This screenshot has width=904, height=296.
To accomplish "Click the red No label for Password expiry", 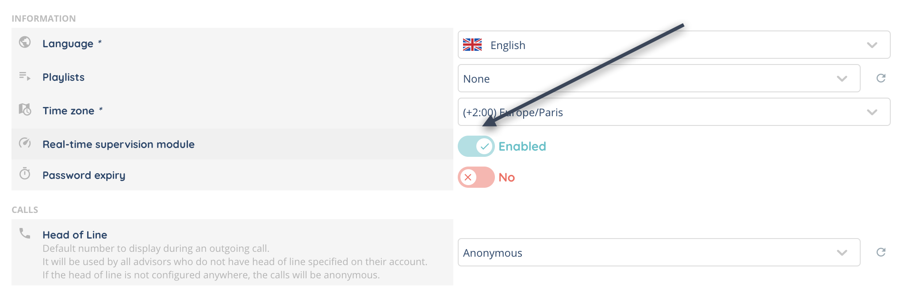I will (x=506, y=178).
